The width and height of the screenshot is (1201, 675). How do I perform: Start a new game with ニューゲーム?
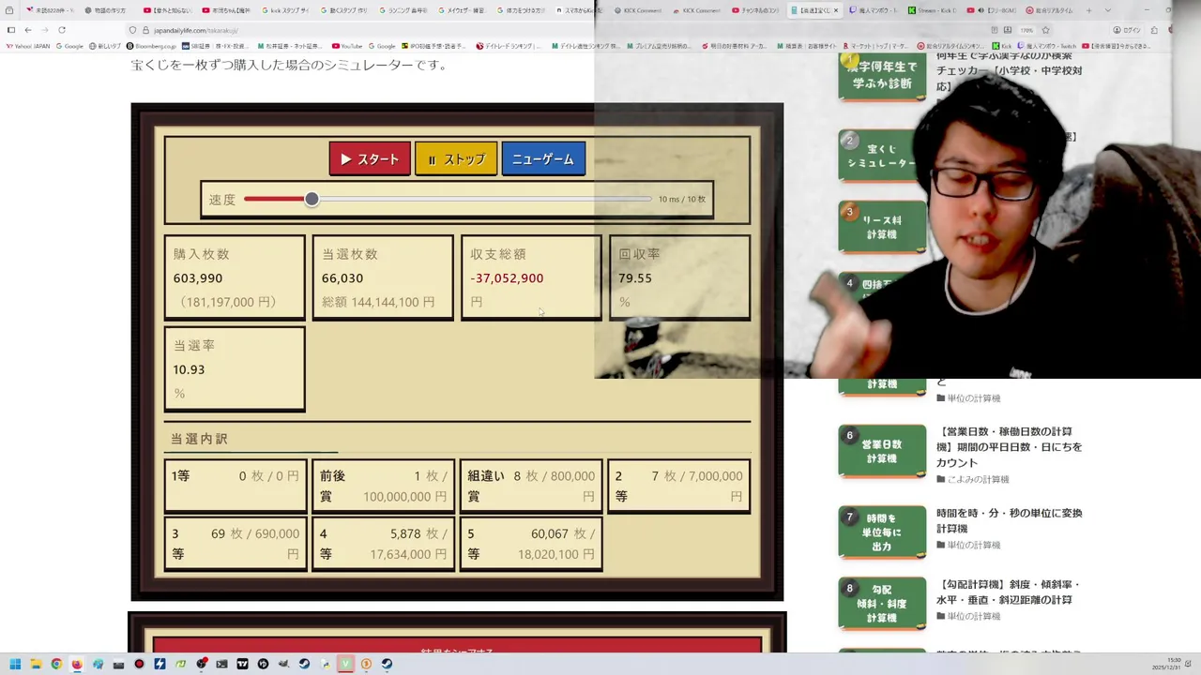tap(543, 158)
